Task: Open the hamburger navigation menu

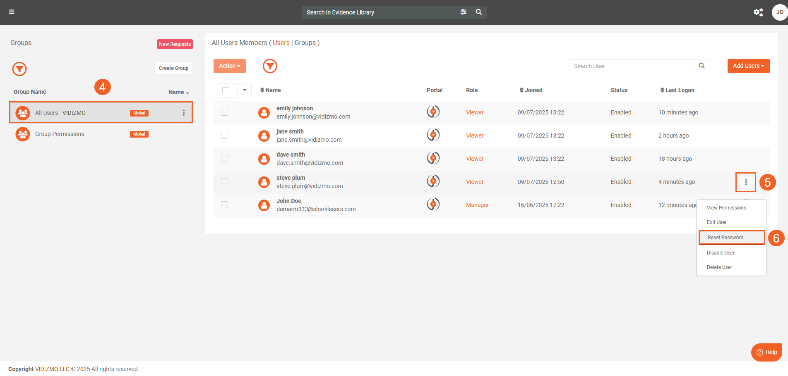Action: [12, 12]
